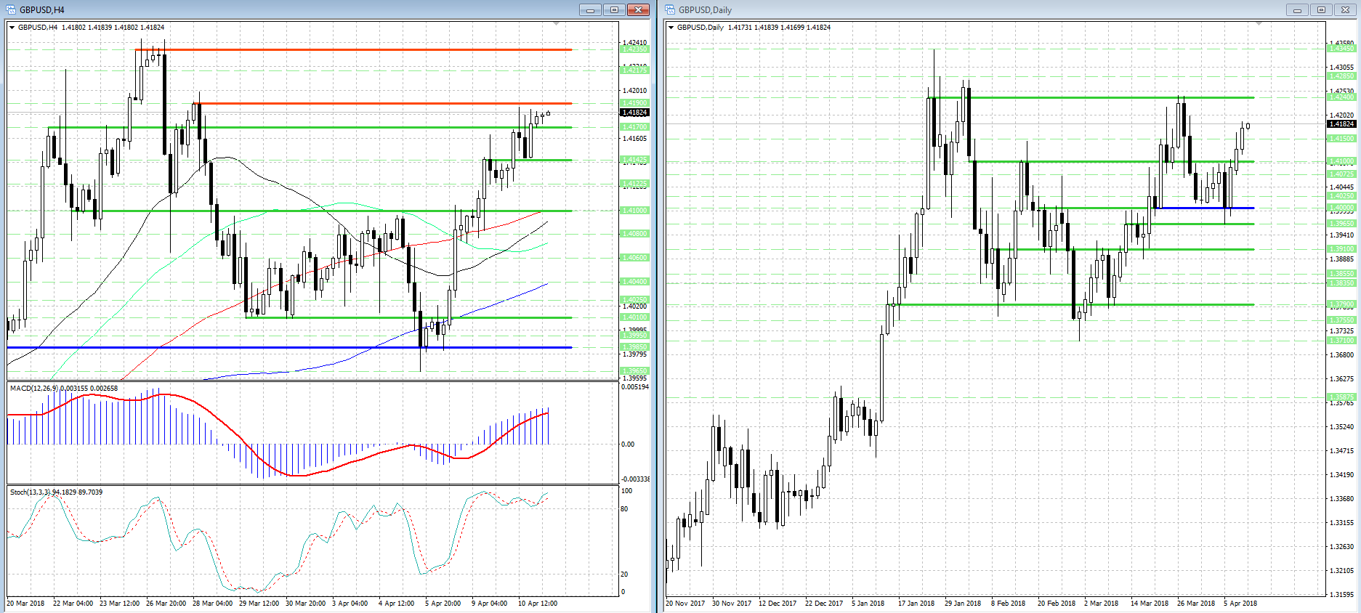The width and height of the screenshot is (1361, 613).
Task: Expand the dropdown arrow beside GBPUSD,Daily label
Action: point(671,28)
